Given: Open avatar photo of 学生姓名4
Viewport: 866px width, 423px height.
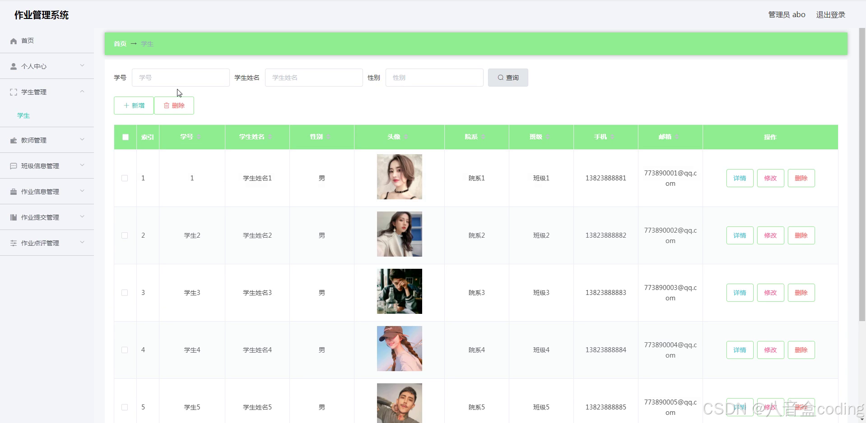Looking at the screenshot, I should click(x=400, y=349).
